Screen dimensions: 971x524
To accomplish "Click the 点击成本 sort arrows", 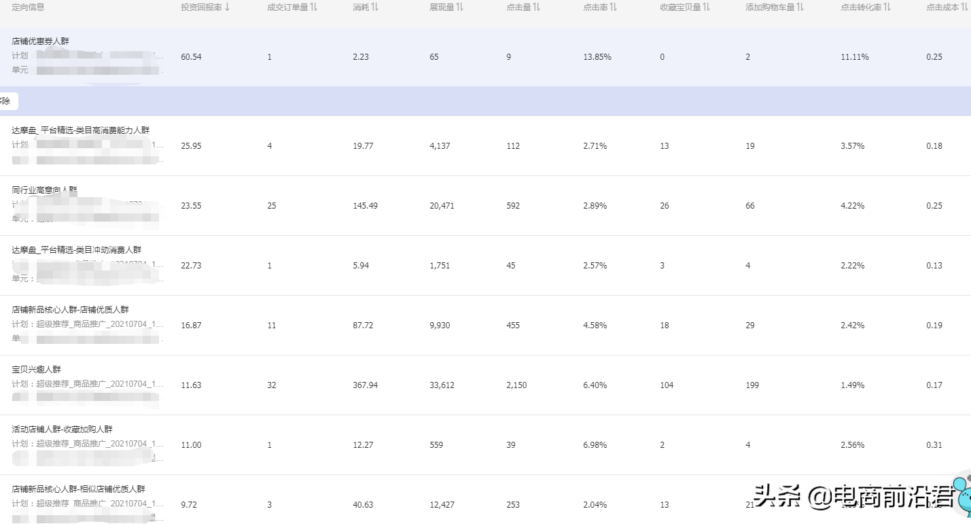I will [x=965, y=7].
